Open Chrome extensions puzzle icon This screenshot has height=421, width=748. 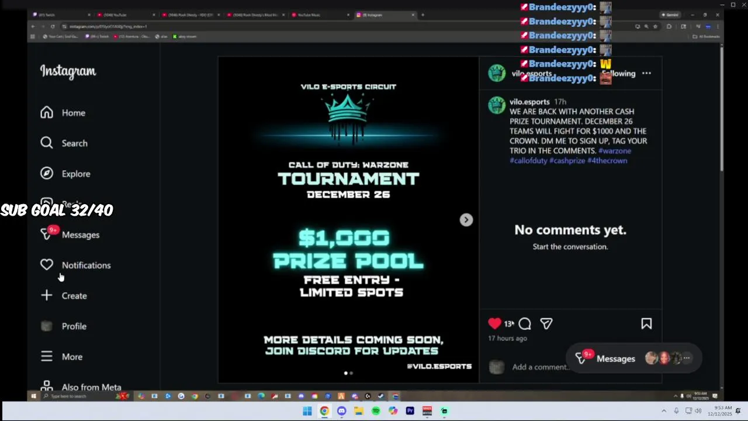pyautogui.click(x=669, y=26)
